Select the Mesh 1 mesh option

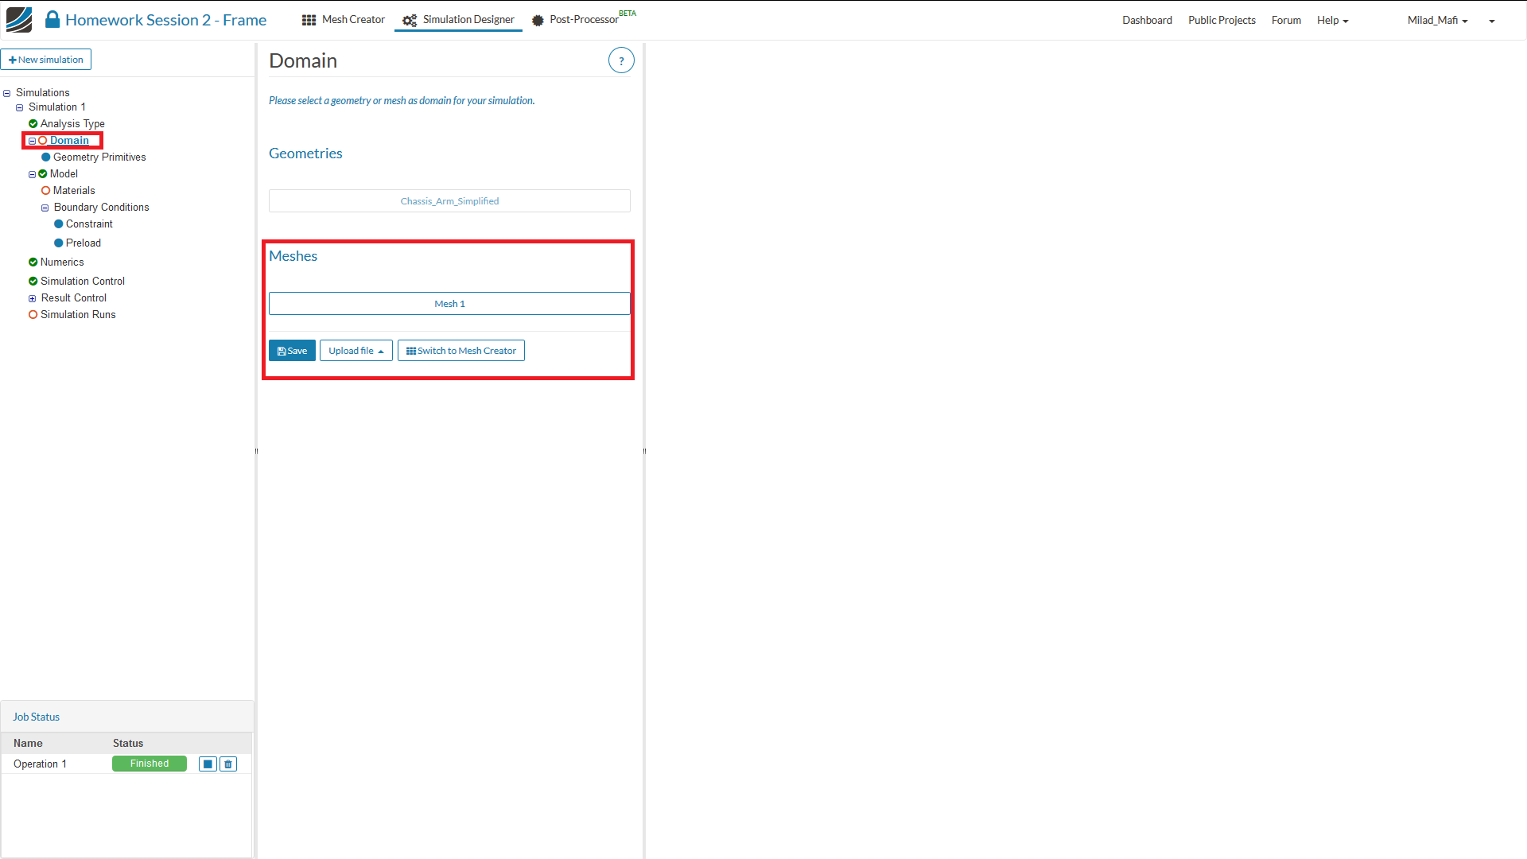click(x=449, y=304)
